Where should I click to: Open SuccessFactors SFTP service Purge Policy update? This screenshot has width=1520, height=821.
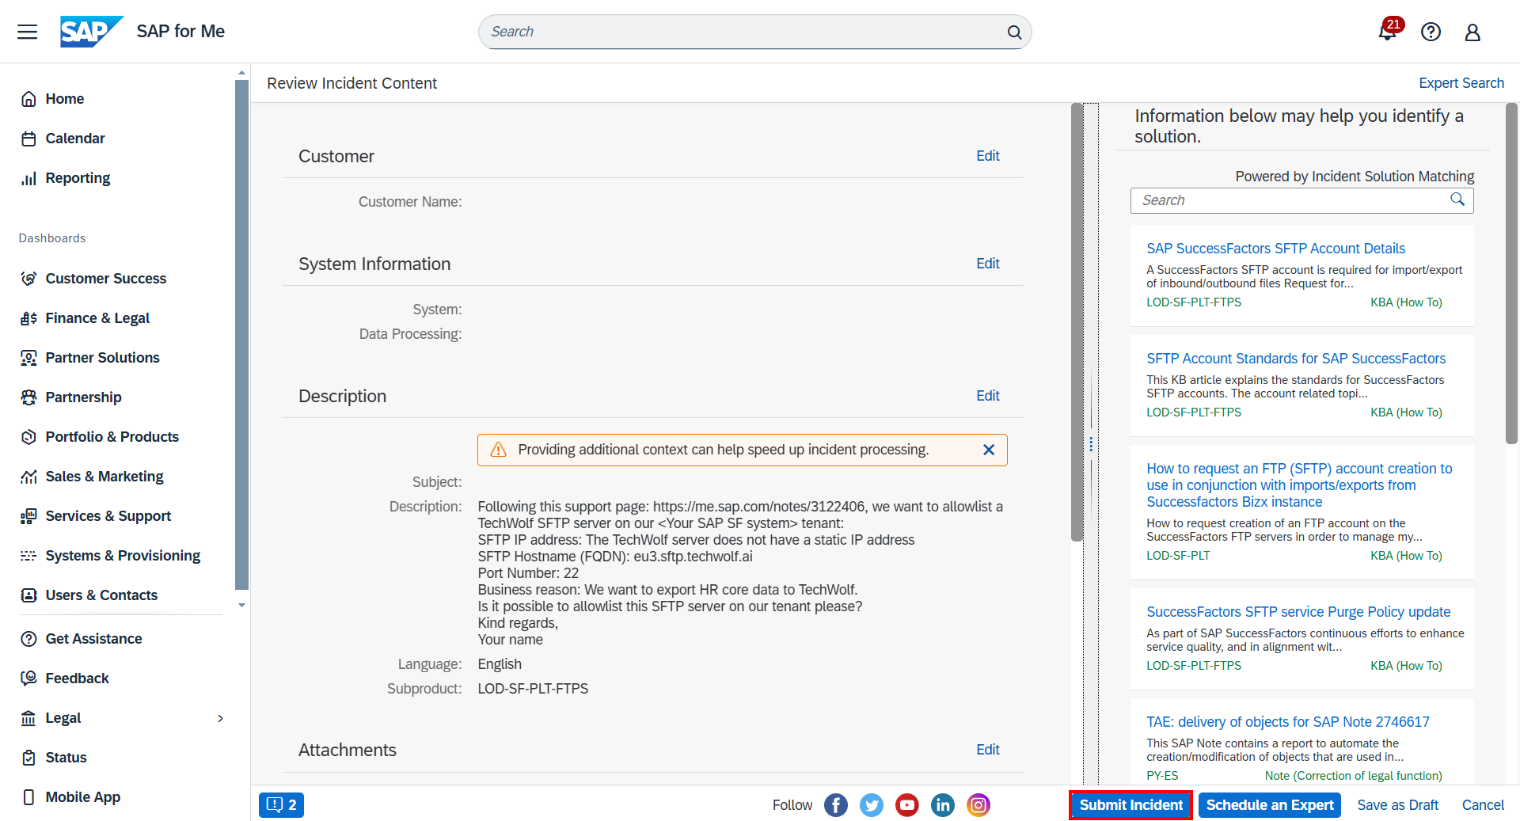pos(1298,612)
